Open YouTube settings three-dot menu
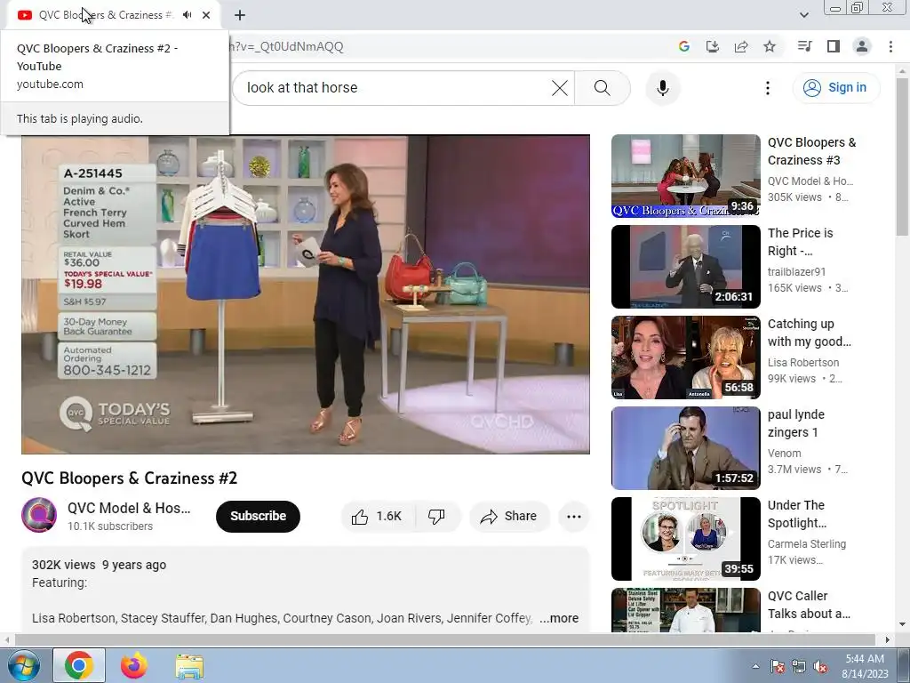The width and height of the screenshot is (910, 683). 767,88
